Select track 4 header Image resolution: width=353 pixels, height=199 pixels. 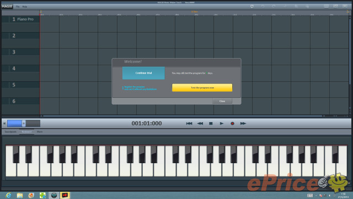pos(20,69)
